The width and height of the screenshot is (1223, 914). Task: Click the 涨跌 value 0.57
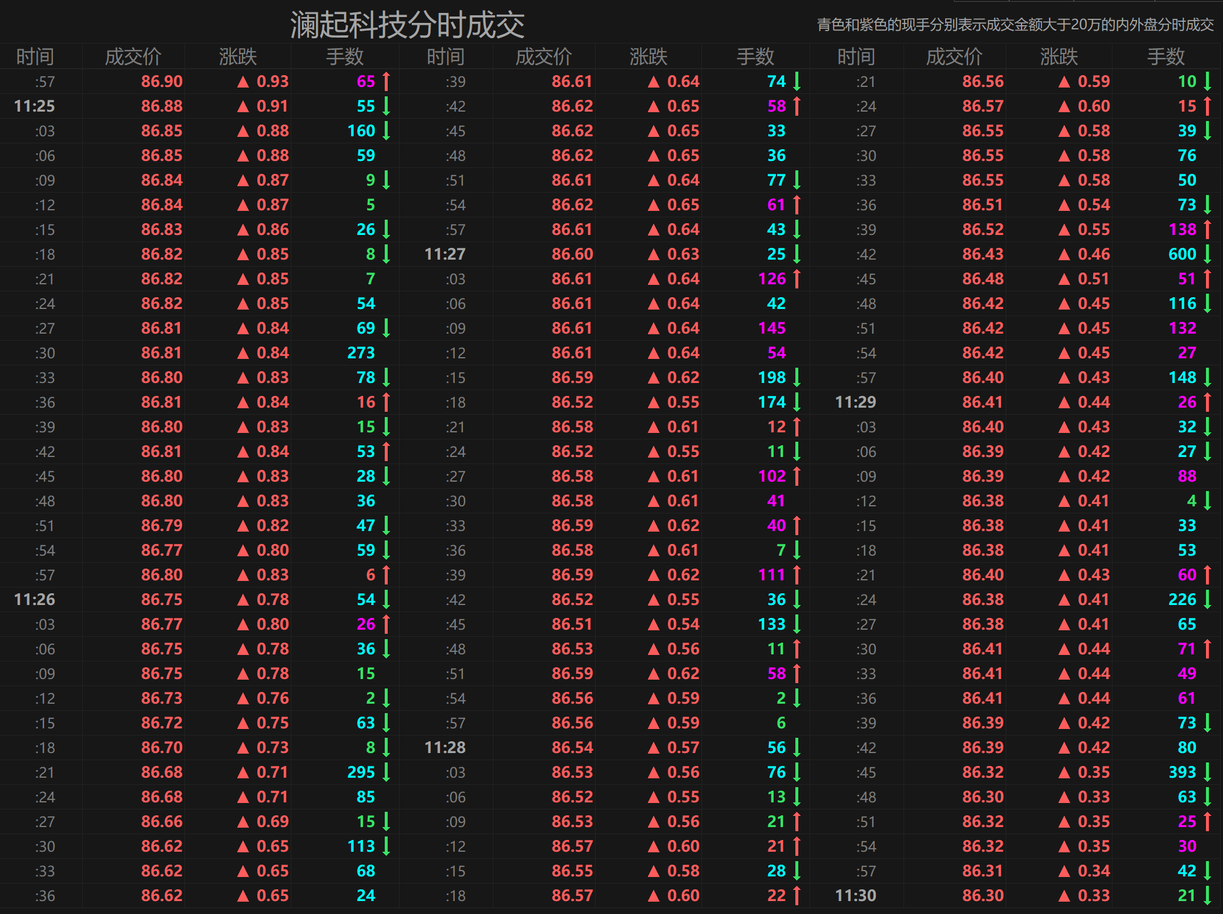point(683,748)
